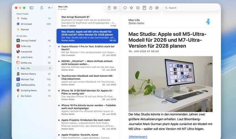Click Mac Life feed name in article header
The width and height of the screenshot is (236, 139).
134,20
